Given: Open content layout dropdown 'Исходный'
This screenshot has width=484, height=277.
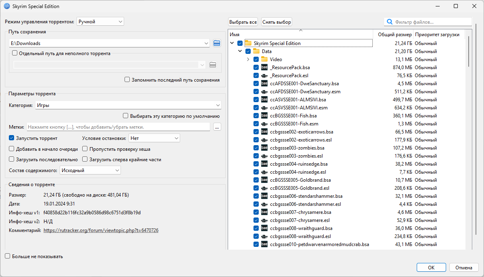Looking at the screenshot, I should (90, 170).
